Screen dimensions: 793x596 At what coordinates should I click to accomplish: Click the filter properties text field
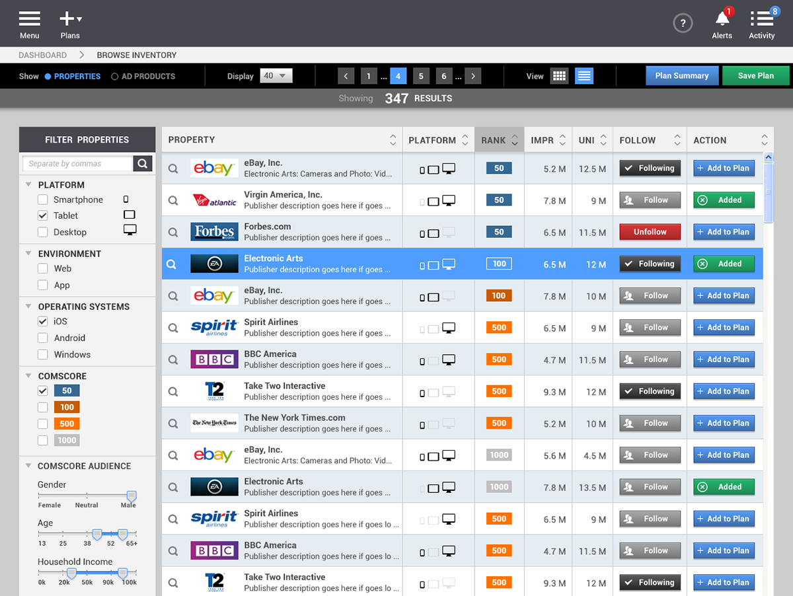[x=78, y=163]
